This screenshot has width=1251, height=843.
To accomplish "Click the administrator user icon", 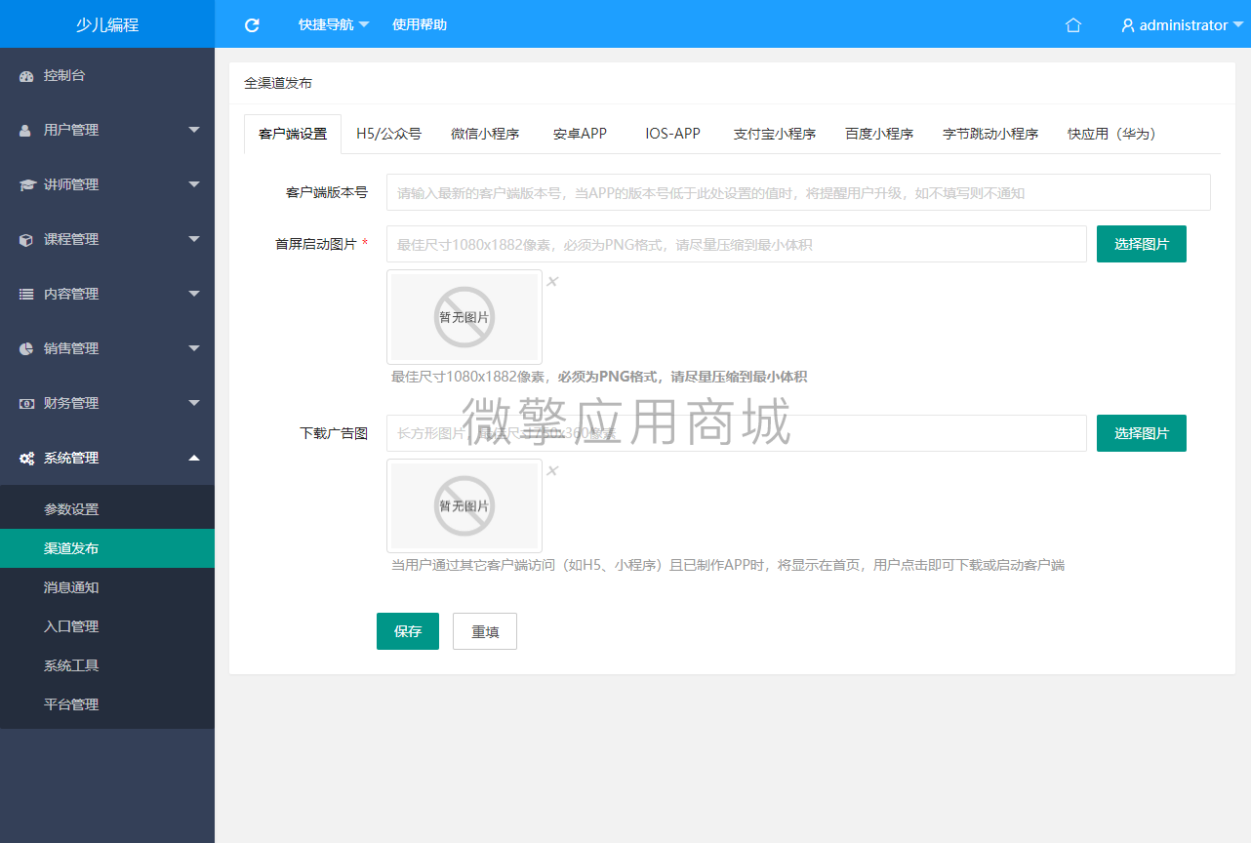I will tap(1128, 25).
